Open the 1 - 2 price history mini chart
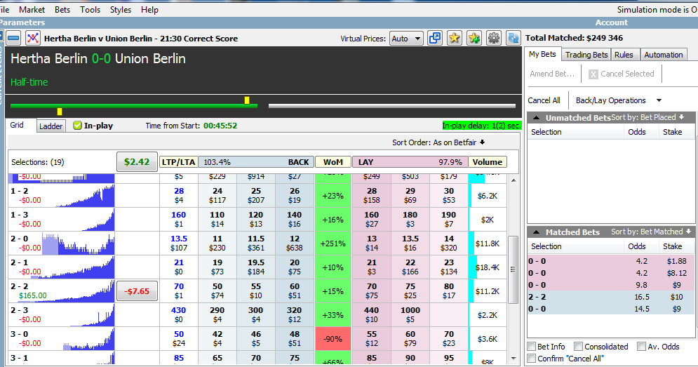698x367 pixels. click(x=85, y=196)
